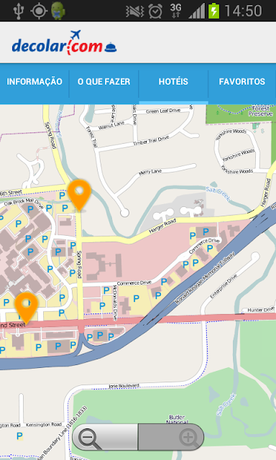Open the FAVORITOS tab
276x460 pixels.
pyautogui.click(x=242, y=81)
